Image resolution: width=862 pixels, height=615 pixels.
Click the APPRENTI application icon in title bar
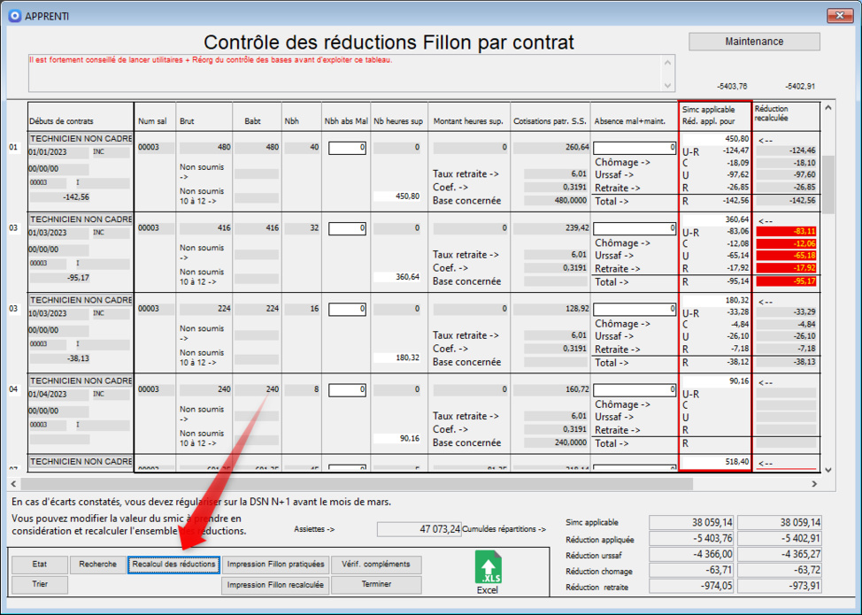pos(14,16)
